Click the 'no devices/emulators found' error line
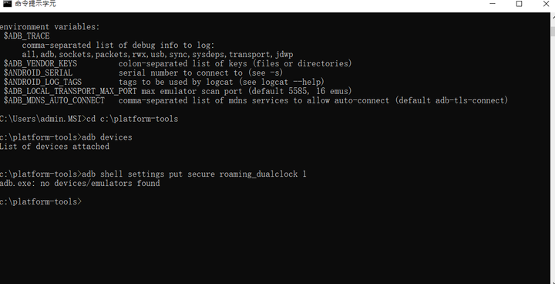Viewport: 555px width, 284px height. point(79,184)
